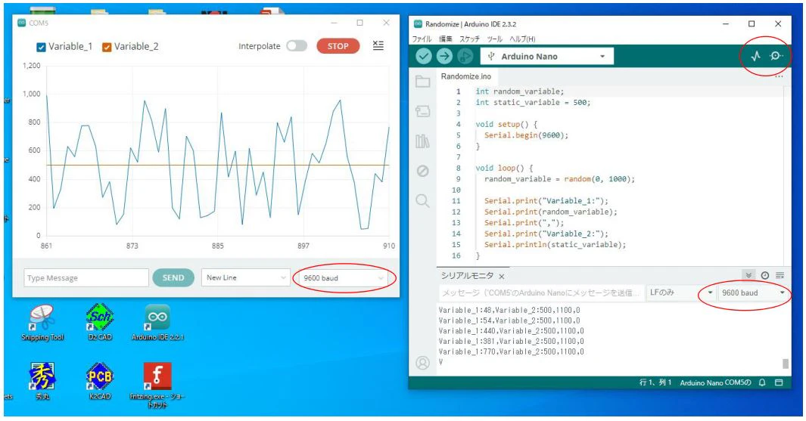Open the Debug panel sidebar icon
Image resolution: width=806 pixels, height=421 pixels.
422,171
